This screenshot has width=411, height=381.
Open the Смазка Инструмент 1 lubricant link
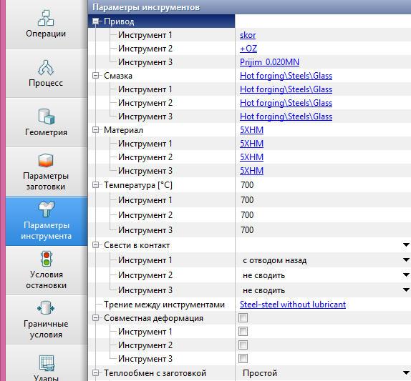point(286,89)
